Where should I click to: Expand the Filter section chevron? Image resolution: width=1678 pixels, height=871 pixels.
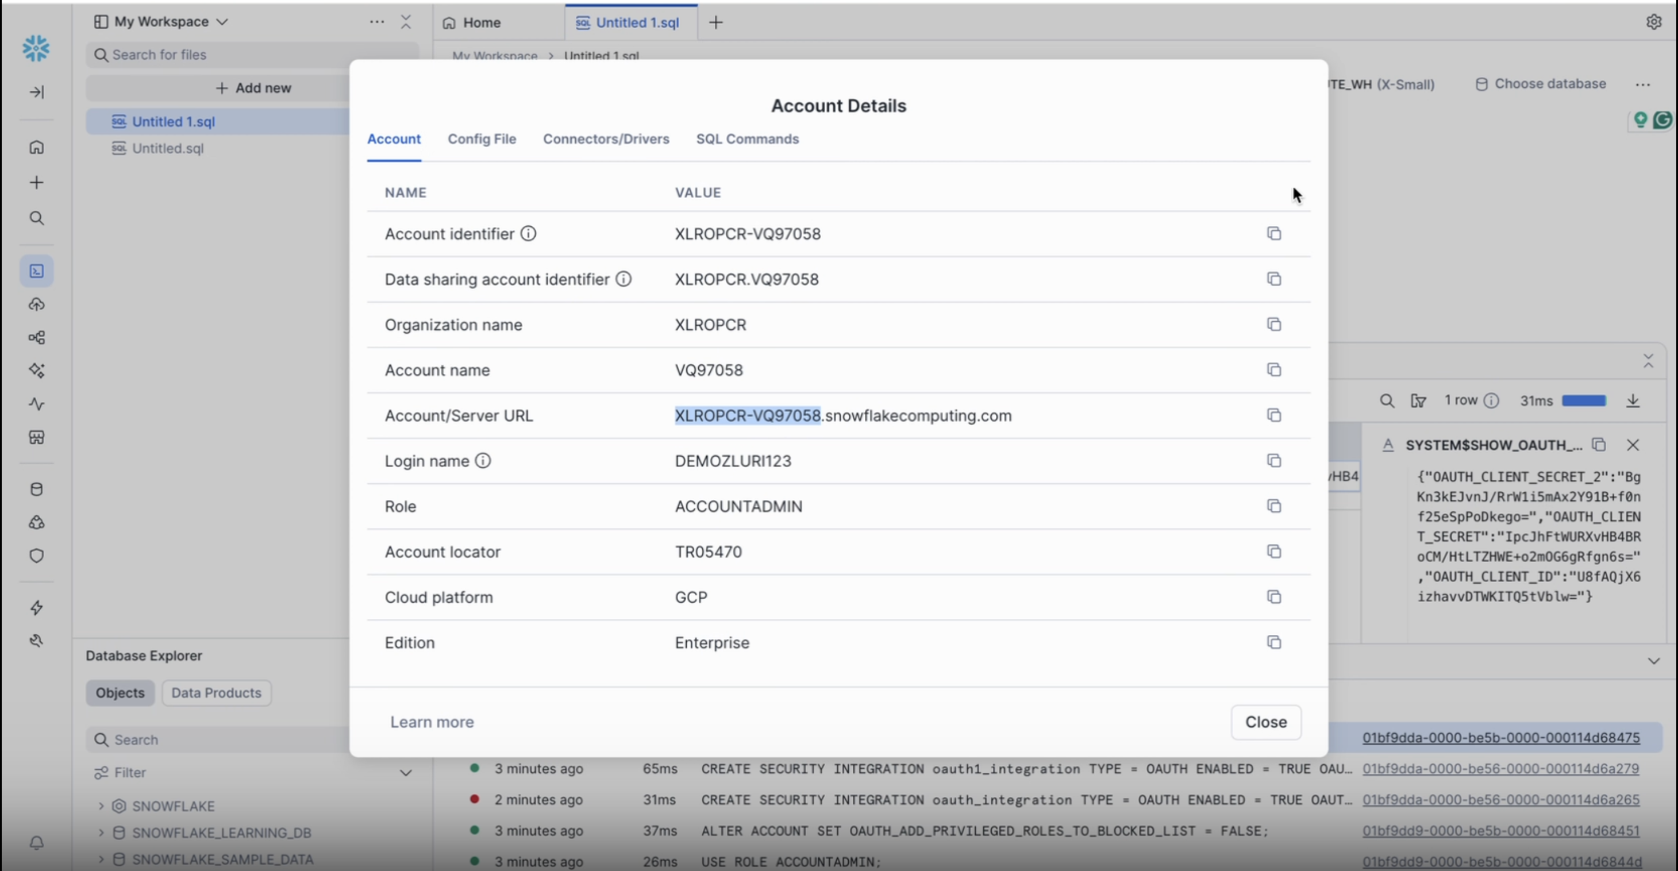(405, 773)
